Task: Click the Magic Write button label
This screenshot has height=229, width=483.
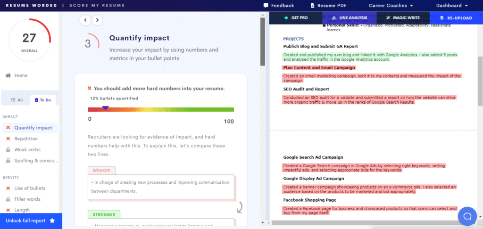Action: click(x=406, y=18)
